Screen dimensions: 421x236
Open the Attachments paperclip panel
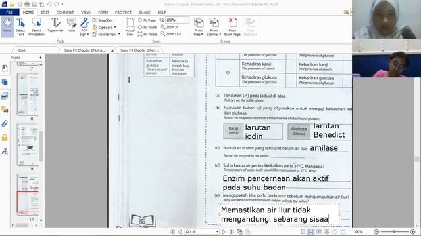pyautogui.click(x=5, y=123)
